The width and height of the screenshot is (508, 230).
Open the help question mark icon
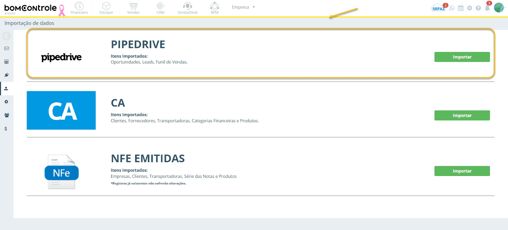tap(478, 8)
